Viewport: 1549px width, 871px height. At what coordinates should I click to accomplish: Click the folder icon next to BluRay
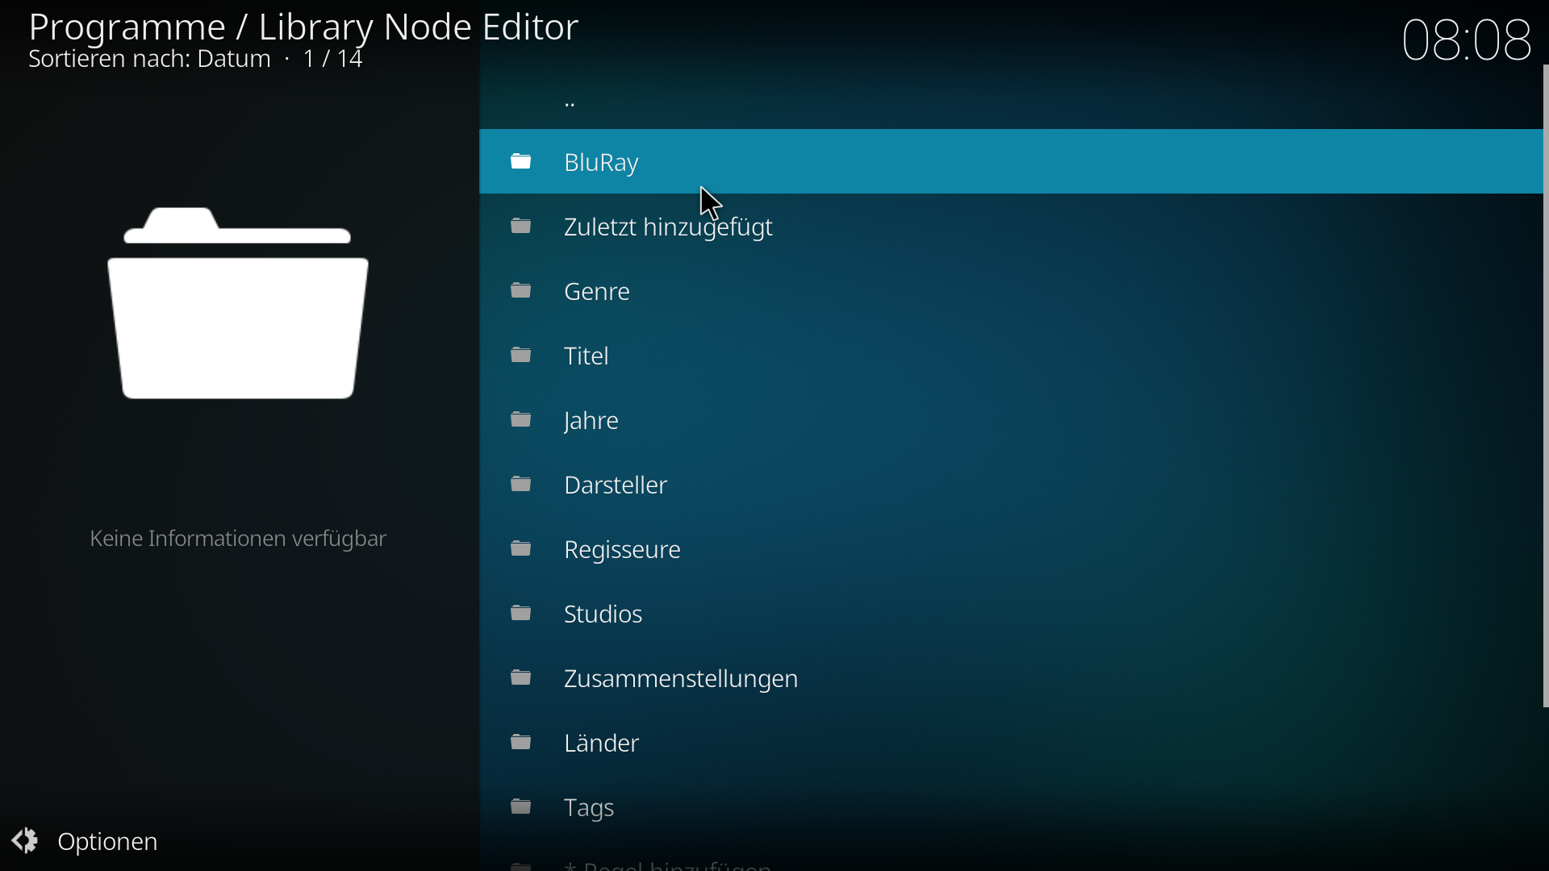[522, 162]
